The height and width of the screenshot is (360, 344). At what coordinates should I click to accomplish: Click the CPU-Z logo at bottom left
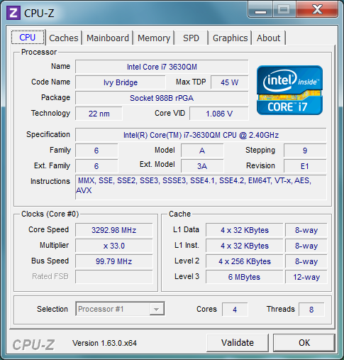[33, 344]
